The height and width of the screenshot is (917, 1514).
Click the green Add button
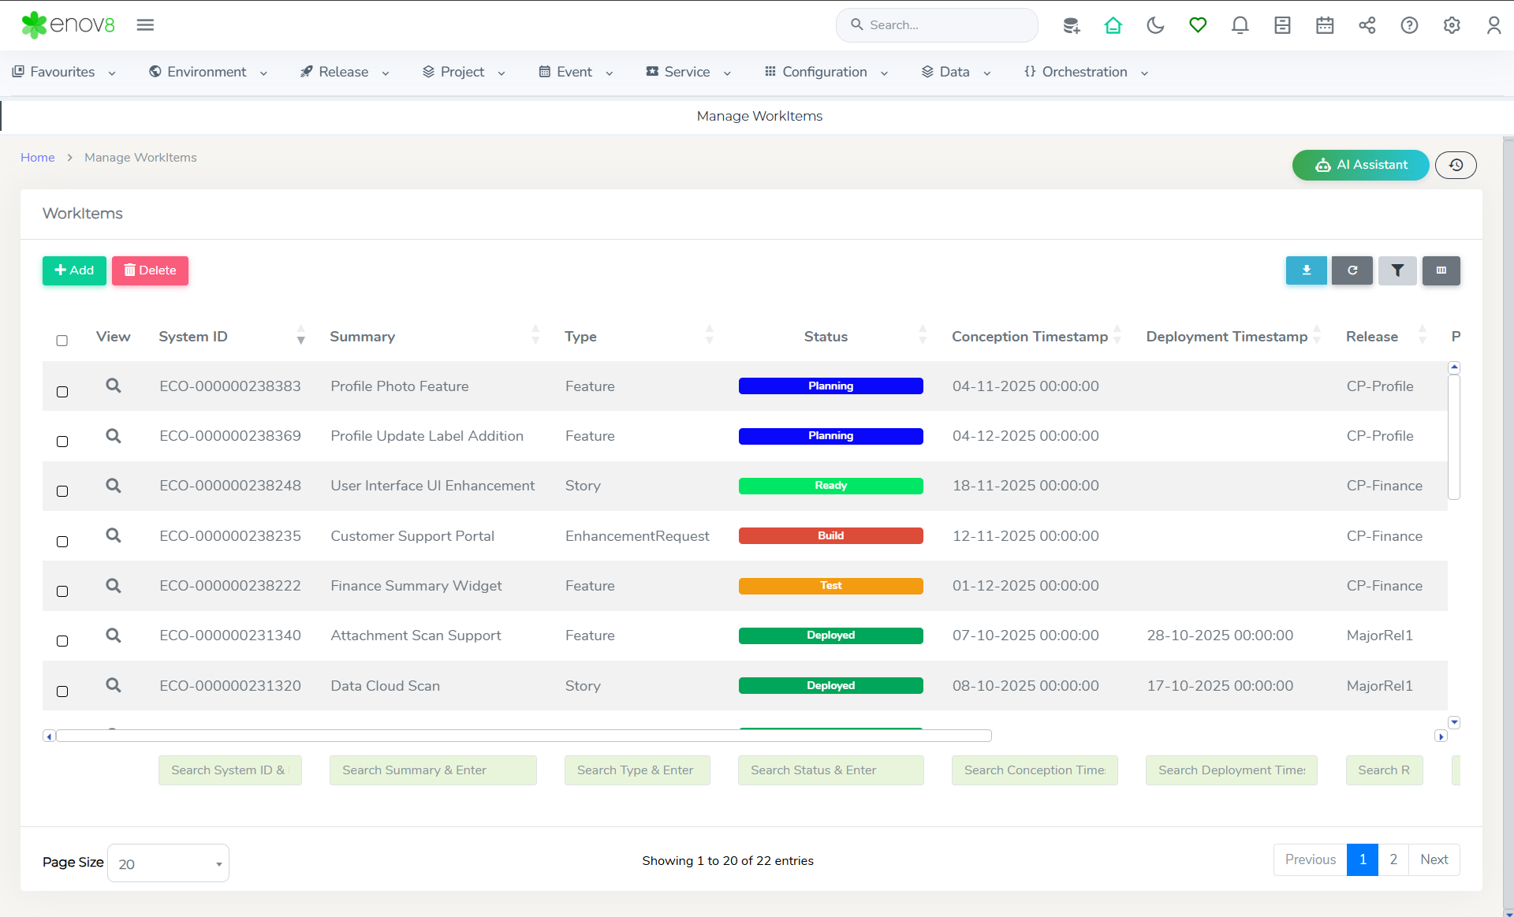point(74,270)
